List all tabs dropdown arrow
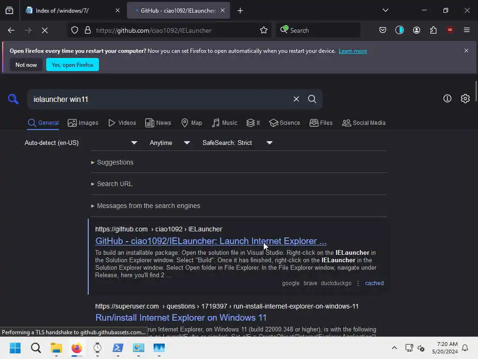Viewport: 478px width, 359px height. pyautogui.click(x=385, y=10)
